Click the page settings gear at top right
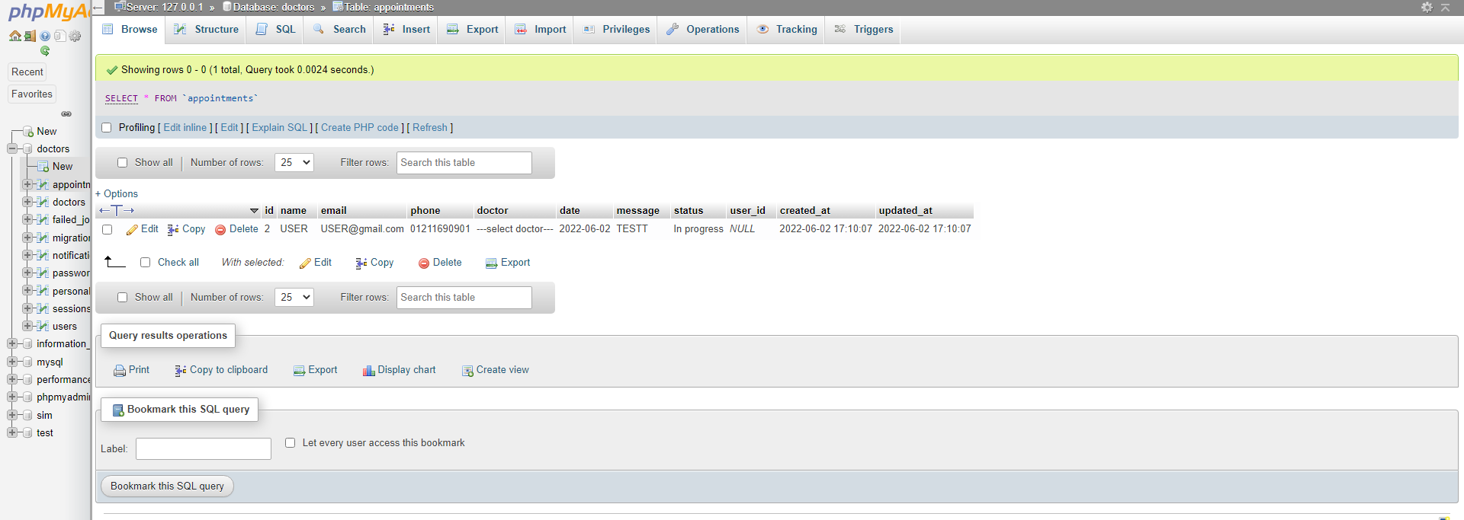 click(x=1427, y=7)
